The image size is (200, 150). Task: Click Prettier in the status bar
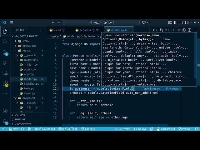[185, 129]
